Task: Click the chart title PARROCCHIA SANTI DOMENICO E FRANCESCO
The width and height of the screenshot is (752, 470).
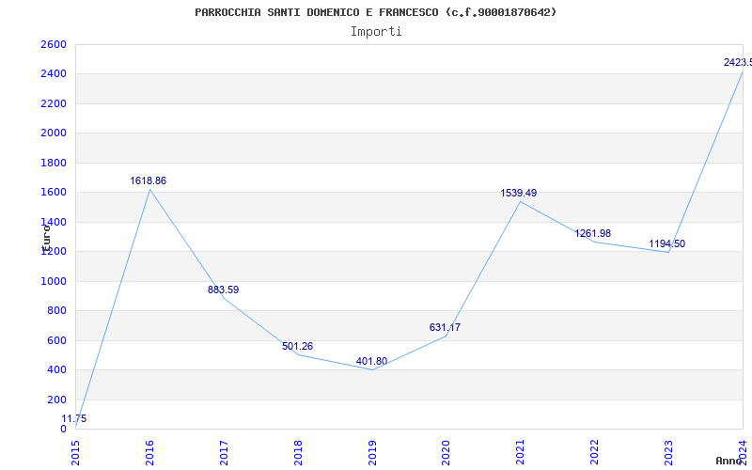Action: (x=375, y=12)
